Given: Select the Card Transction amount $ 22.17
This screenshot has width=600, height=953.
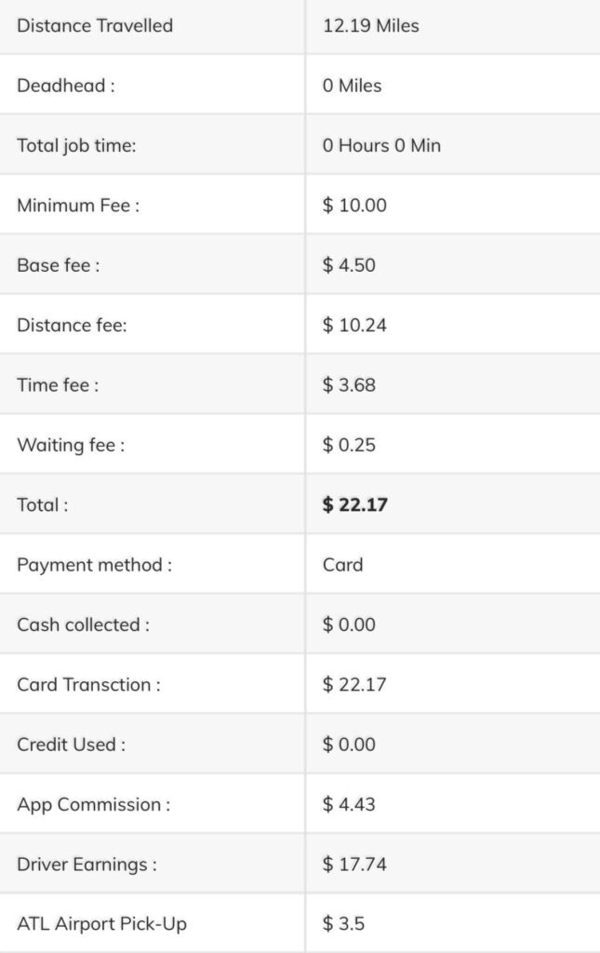Looking at the screenshot, I should click(354, 684).
